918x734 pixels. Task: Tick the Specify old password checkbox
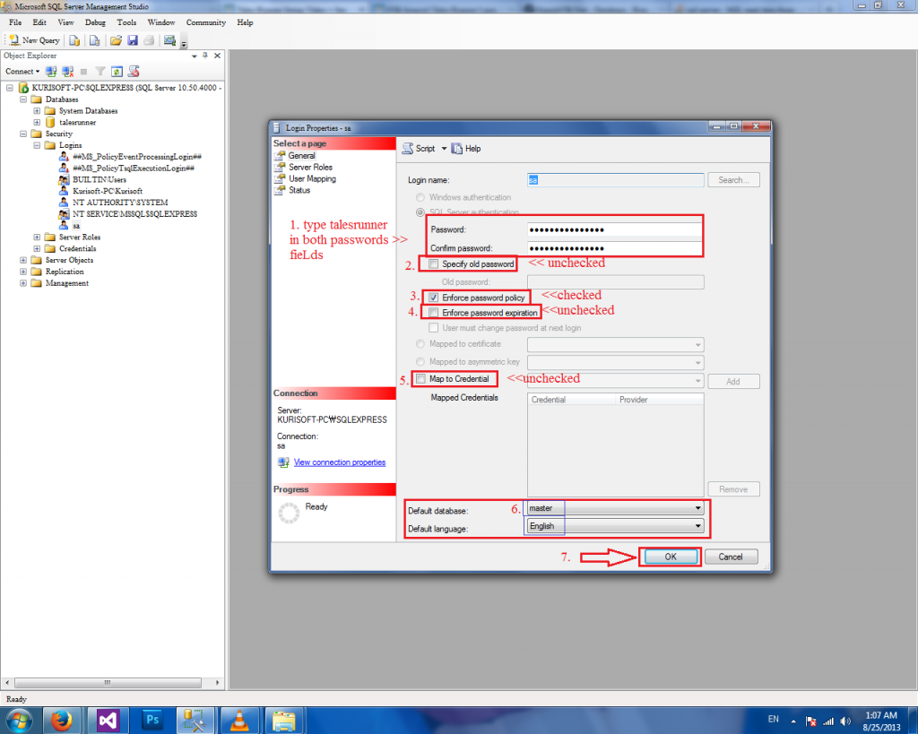coord(434,264)
